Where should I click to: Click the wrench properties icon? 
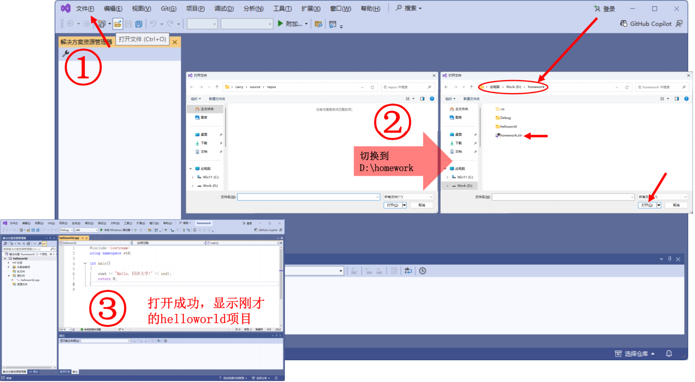(x=65, y=53)
